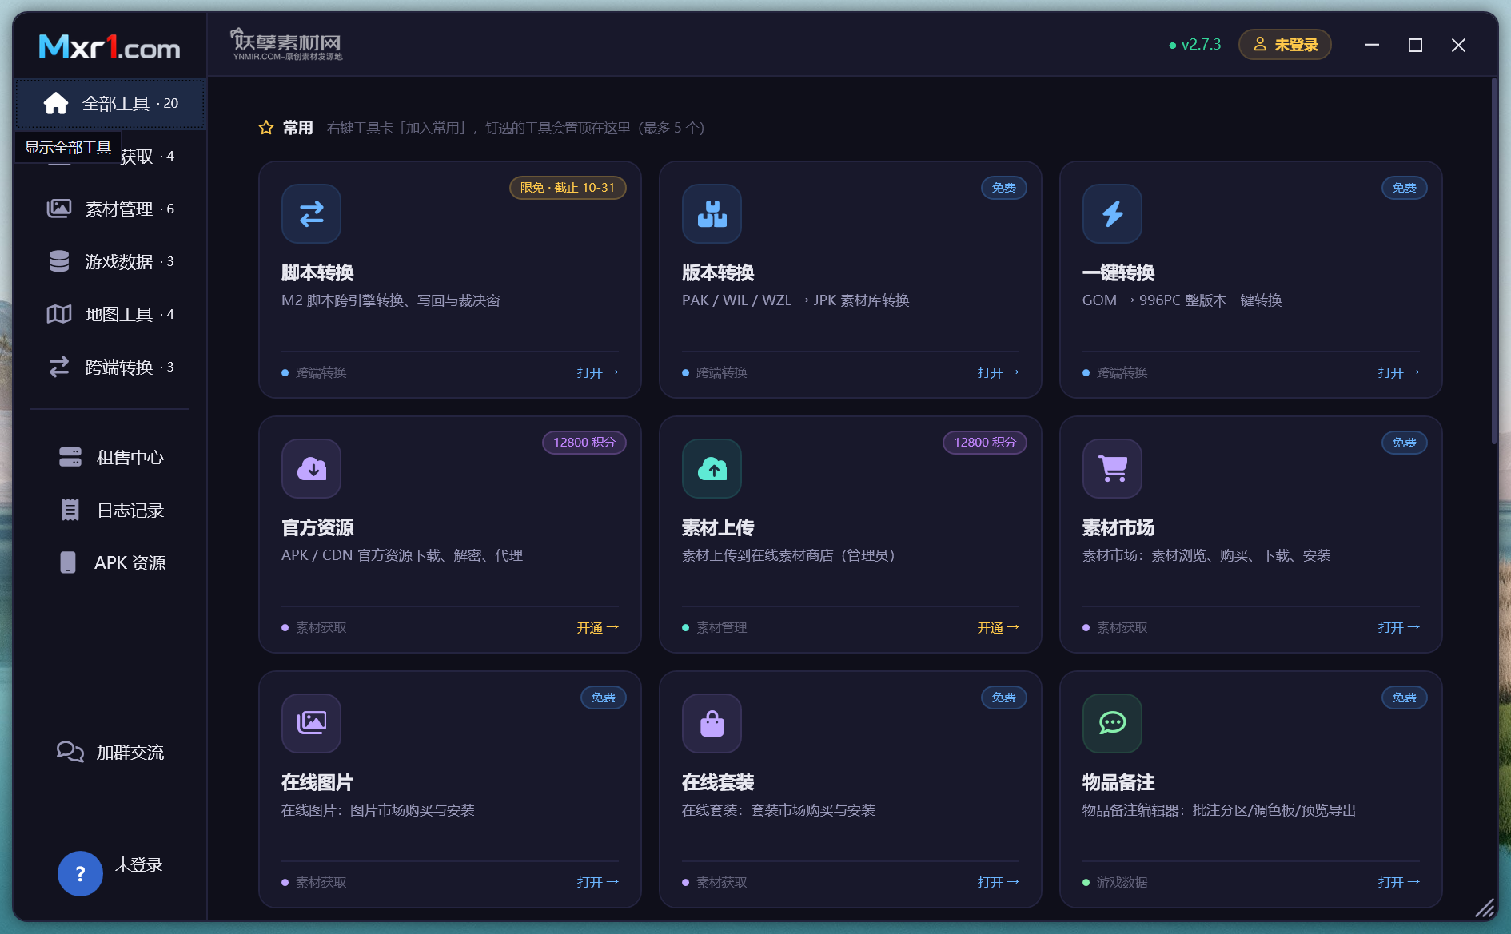Click the 物品备注 chat bubble icon

[x=1112, y=723]
